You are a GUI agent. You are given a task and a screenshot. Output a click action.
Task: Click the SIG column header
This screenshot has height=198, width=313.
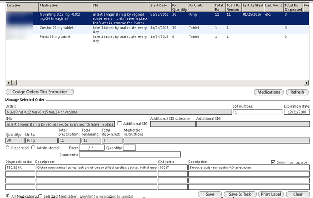click(x=120, y=7)
